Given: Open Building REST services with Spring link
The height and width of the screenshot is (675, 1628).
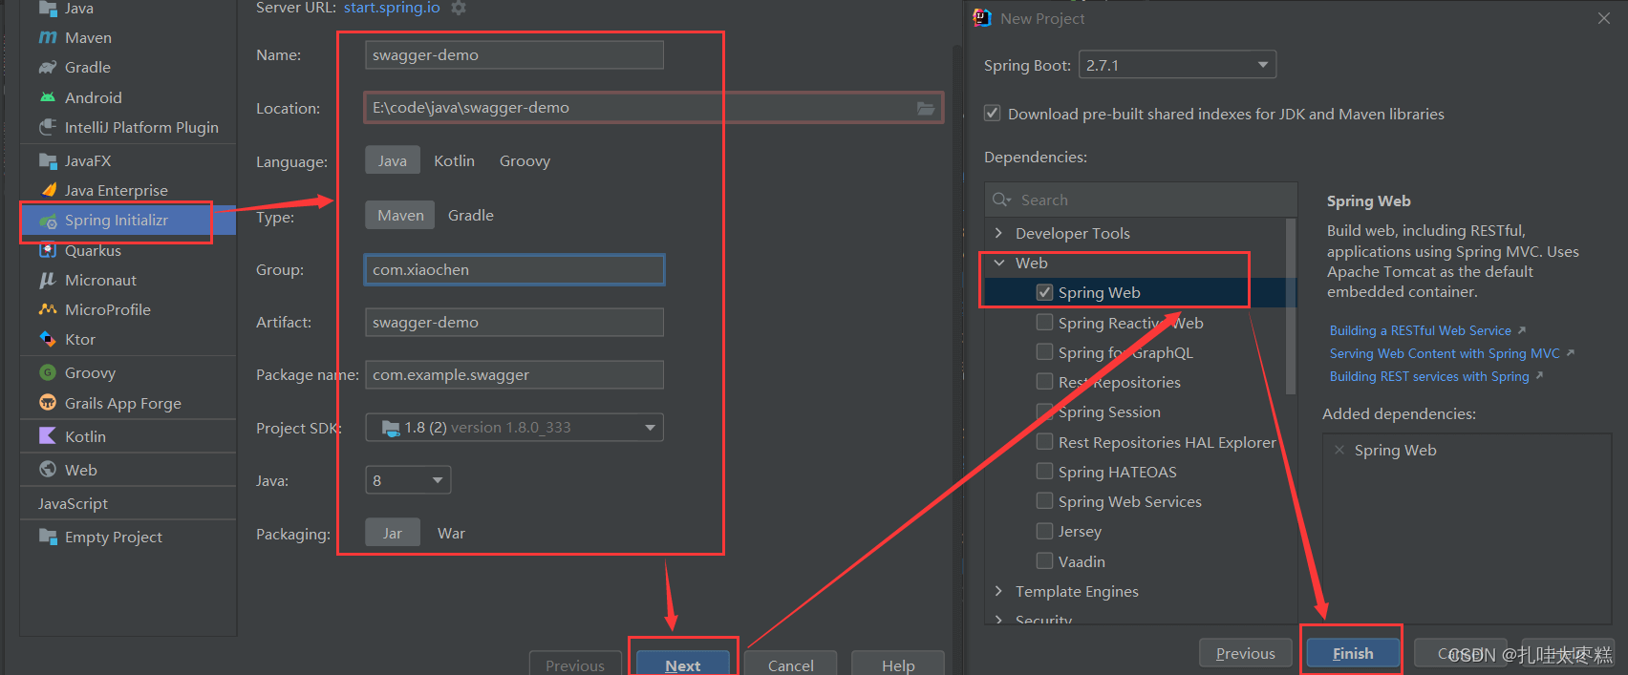Looking at the screenshot, I should 1429,376.
